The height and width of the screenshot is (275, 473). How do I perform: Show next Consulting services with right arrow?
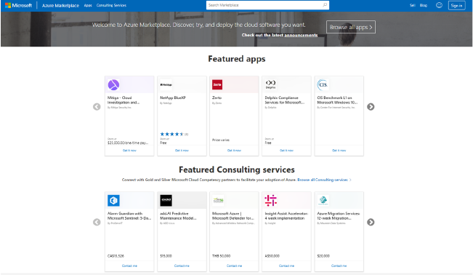click(x=371, y=222)
